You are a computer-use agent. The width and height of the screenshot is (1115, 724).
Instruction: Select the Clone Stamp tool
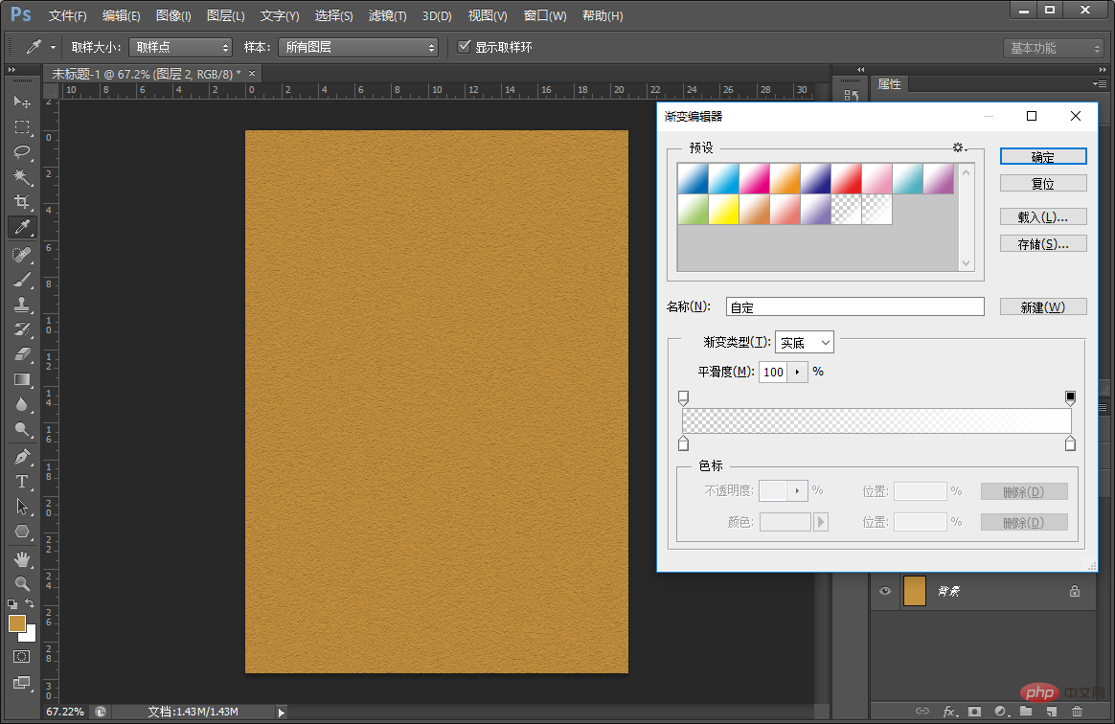[22, 305]
